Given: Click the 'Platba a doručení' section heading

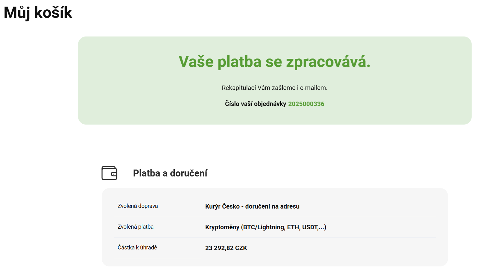Looking at the screenshot, I should click(x=170, y=173).
